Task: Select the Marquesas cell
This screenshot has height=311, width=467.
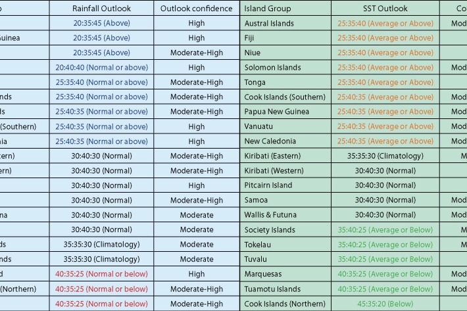Action: pos(264,274)
